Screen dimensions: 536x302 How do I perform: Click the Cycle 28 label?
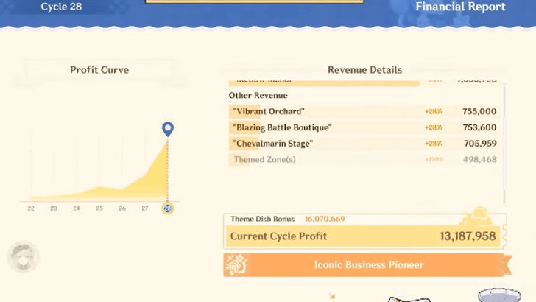click(x=61, y=7)
